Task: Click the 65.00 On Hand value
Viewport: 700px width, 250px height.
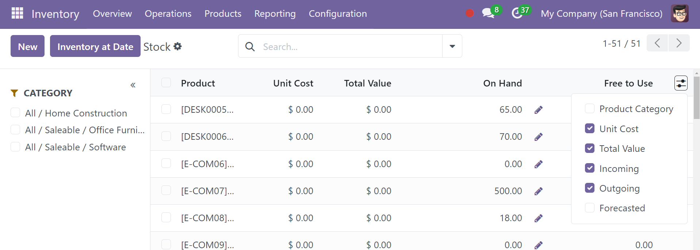Action: pyautogui.click(x=510, y=109)
